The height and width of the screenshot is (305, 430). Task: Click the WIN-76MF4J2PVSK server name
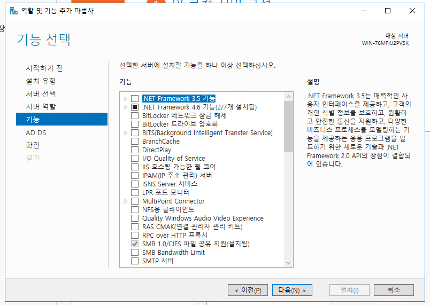pos(385,43)
